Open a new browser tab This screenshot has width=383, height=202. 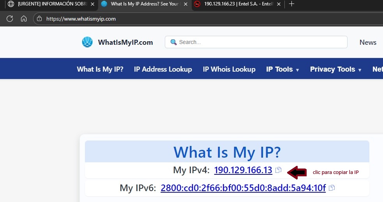tap(291, 4)
